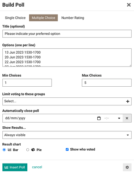Image resolution: width=134 pixels, height=174 pixels.
Task: Click the dd/mm/yyyy close date field
Action: pyautogui.click(x=15, y=118)
